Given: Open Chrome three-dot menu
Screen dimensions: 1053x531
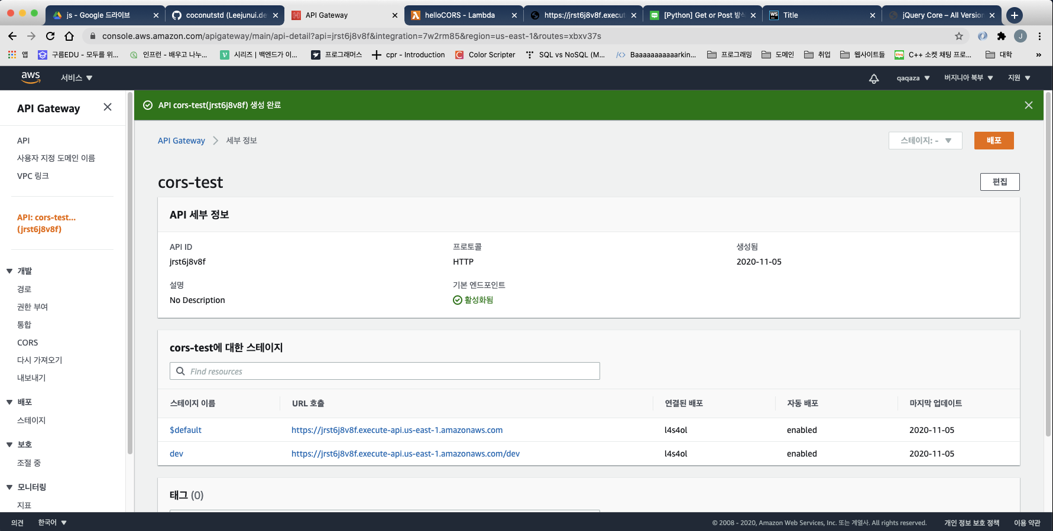Looking at the screenshot, I should (x=1039, y=36).
